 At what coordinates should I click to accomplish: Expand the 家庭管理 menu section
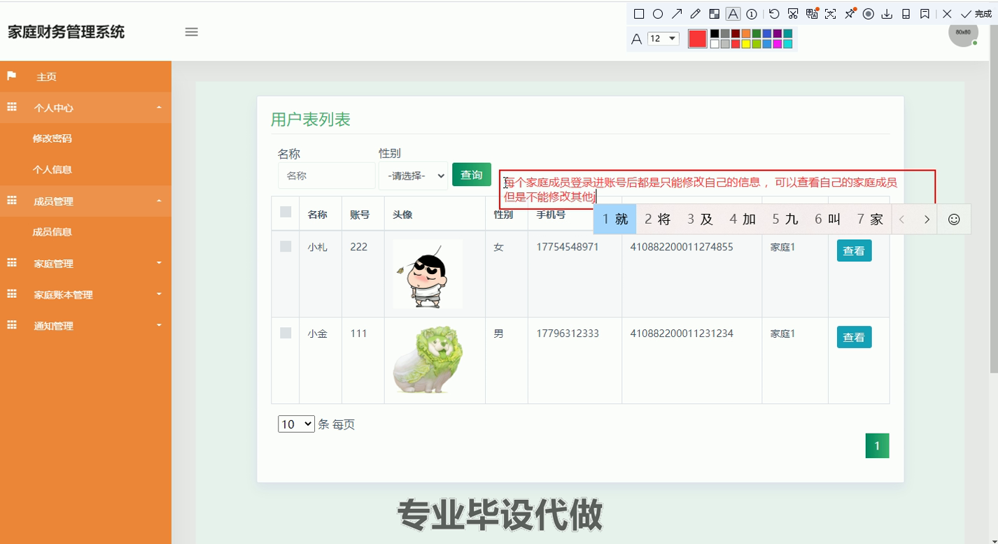[x=85, y=264]
